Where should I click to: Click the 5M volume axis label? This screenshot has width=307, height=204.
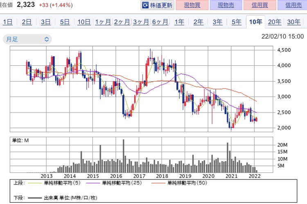coord(281,166)
